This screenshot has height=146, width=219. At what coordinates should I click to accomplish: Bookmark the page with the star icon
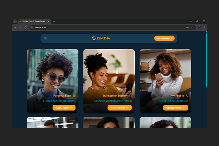pyautogui.click(x=192, y=27)
